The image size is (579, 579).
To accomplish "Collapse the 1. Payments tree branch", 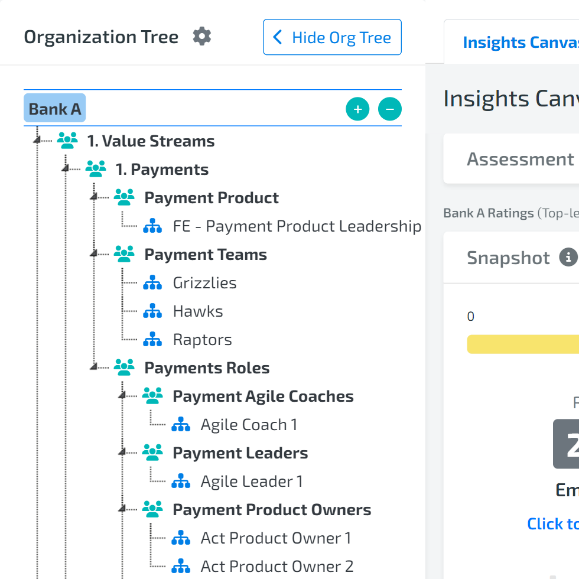I will pos(66,169).
